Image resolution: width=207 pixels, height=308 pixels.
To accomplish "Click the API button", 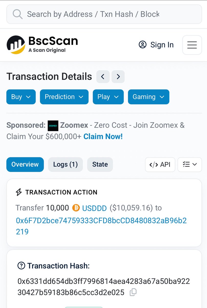I will point(160,165).
